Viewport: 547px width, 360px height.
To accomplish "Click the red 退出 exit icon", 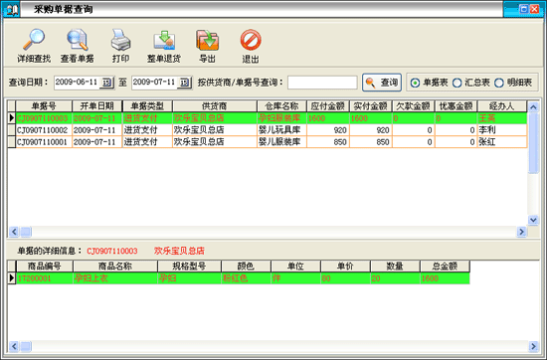I will [251, 40].
